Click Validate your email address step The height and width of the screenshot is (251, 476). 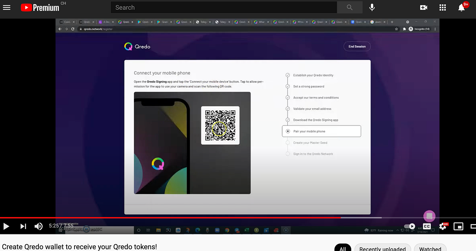point(312,109)
